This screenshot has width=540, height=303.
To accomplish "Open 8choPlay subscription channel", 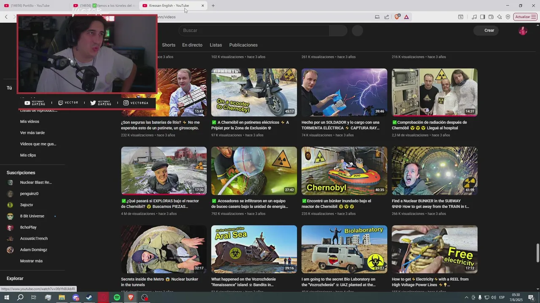I will tap(28, 227).
